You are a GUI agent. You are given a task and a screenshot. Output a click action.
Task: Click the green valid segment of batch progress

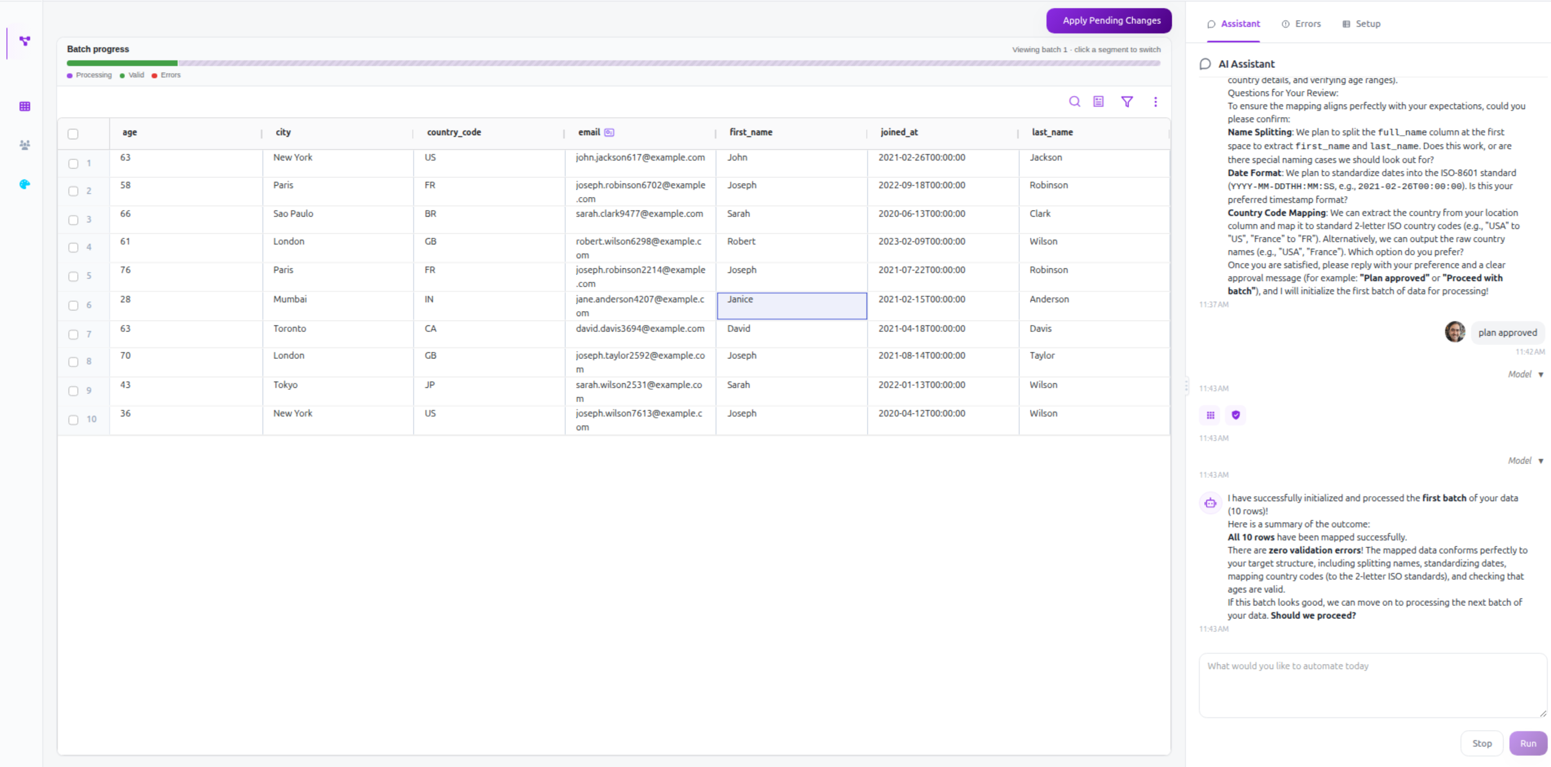pyautogui.click(x=122, y=63)
